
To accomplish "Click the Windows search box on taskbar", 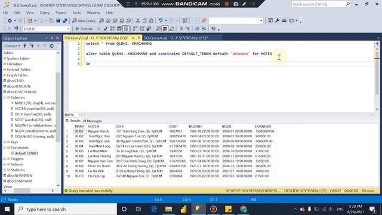I will tap(66, 209).
